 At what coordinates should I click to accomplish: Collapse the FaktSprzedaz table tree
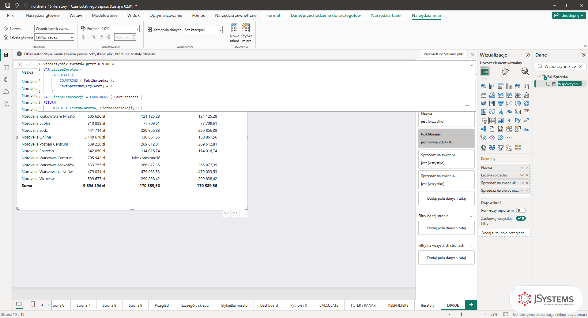pyautogui.click(x=539, y=77)
